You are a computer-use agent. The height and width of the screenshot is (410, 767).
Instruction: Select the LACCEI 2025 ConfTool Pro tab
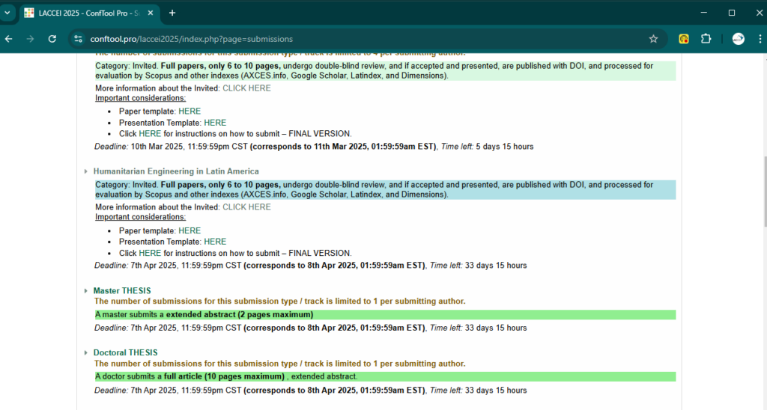pyautogui.click(x=82, y=13)
